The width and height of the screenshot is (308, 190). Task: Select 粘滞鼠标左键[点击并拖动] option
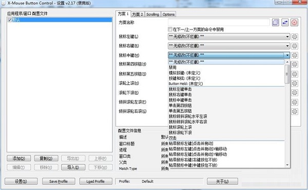pyautogui.click(x=226, y=144)
